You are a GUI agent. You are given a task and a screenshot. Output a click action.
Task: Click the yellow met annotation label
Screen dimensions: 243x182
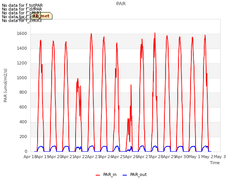[41, 16]
